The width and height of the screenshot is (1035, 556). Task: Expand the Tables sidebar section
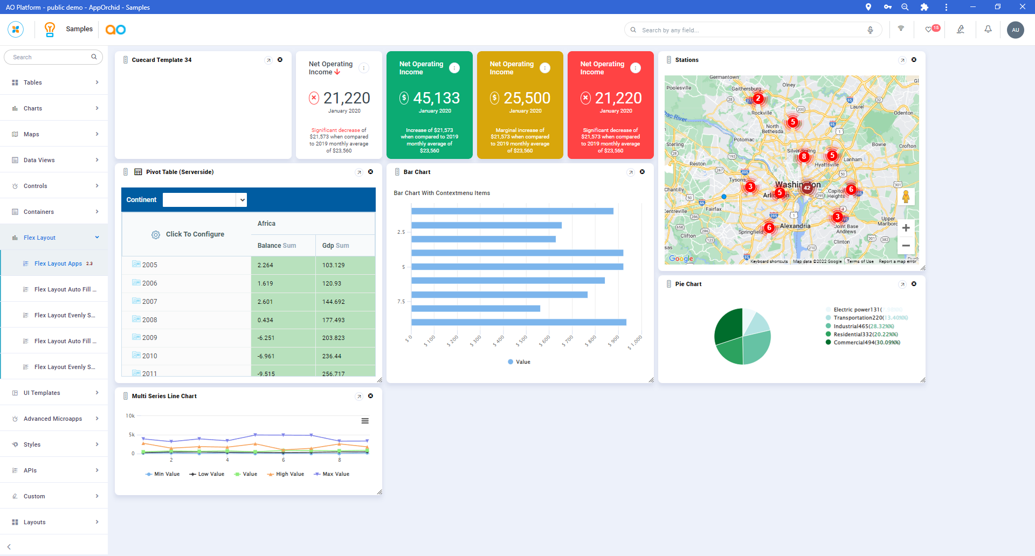coord(54,82)
